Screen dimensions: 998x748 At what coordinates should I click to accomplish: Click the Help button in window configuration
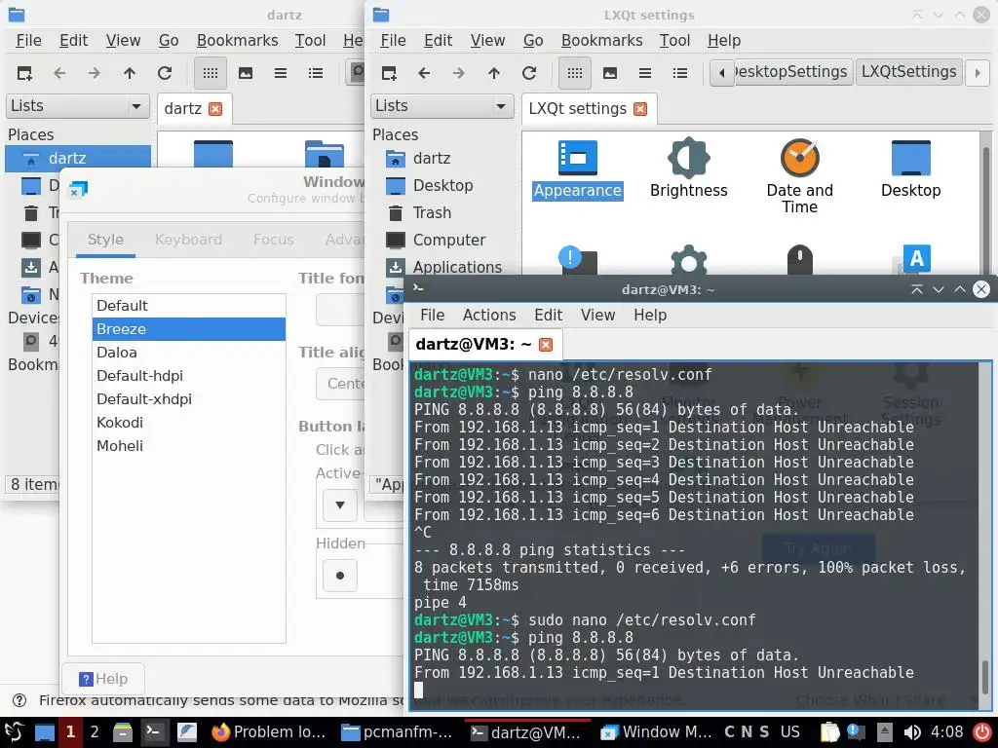point(103,679)
